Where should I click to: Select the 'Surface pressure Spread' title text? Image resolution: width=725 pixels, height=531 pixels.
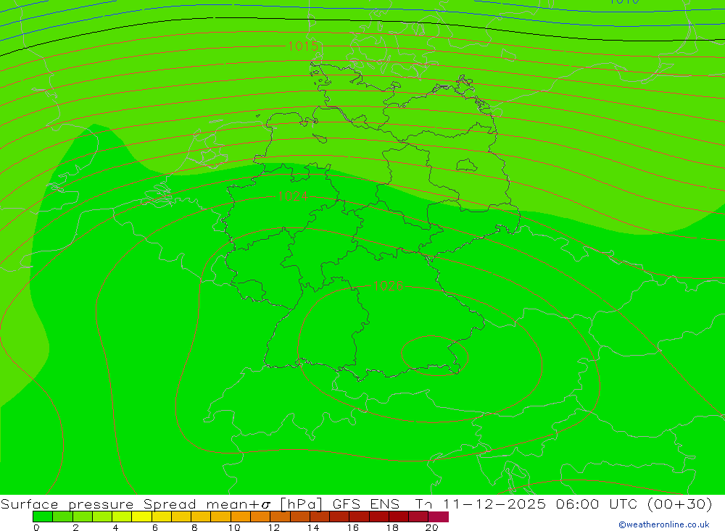pos(98,503)
